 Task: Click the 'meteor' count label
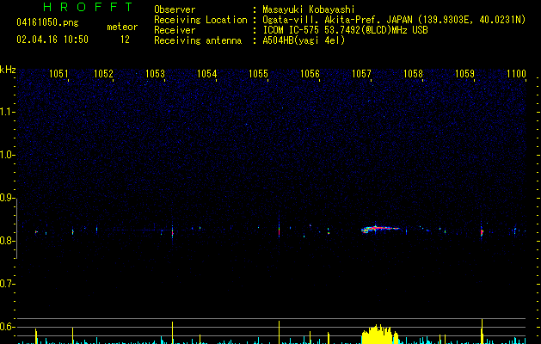click(122, 27)
